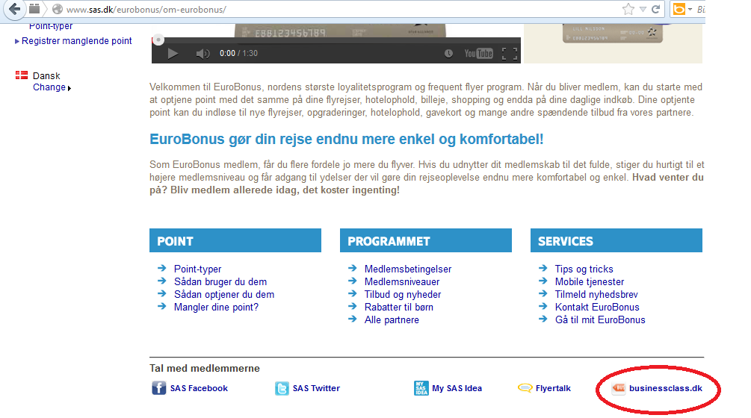Open the Registrer manglende point link
The width and height of the screenshot is (751, 418).
click(77, 41)
